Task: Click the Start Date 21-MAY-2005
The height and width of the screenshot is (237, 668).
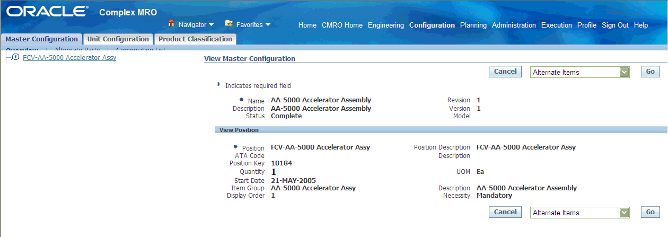Action: click(293, 181)
